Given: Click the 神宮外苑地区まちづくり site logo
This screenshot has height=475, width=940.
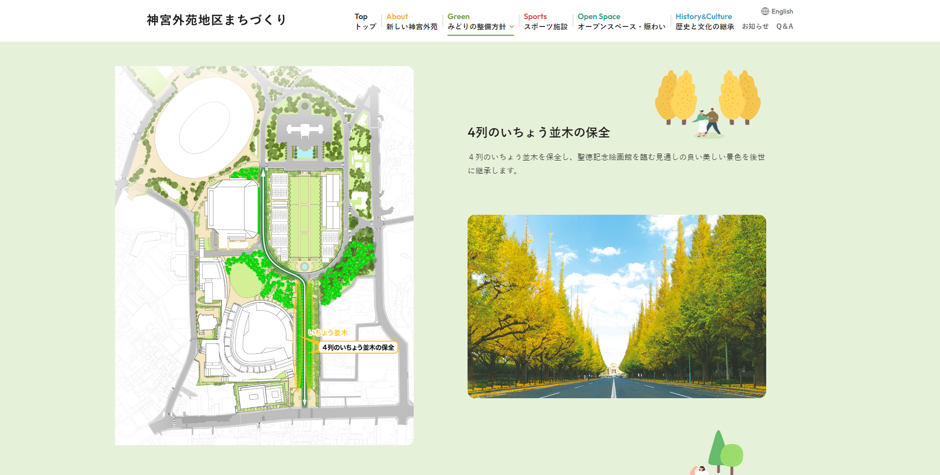Looking at the screenshot, I should tap(216, 20).
